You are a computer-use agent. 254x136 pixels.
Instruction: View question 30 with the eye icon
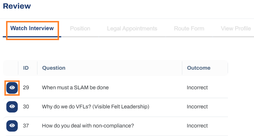click(x=12, y=107)
